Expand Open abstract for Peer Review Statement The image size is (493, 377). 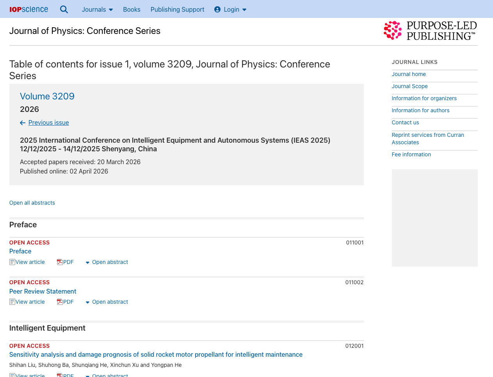click(x=107, y=302)
